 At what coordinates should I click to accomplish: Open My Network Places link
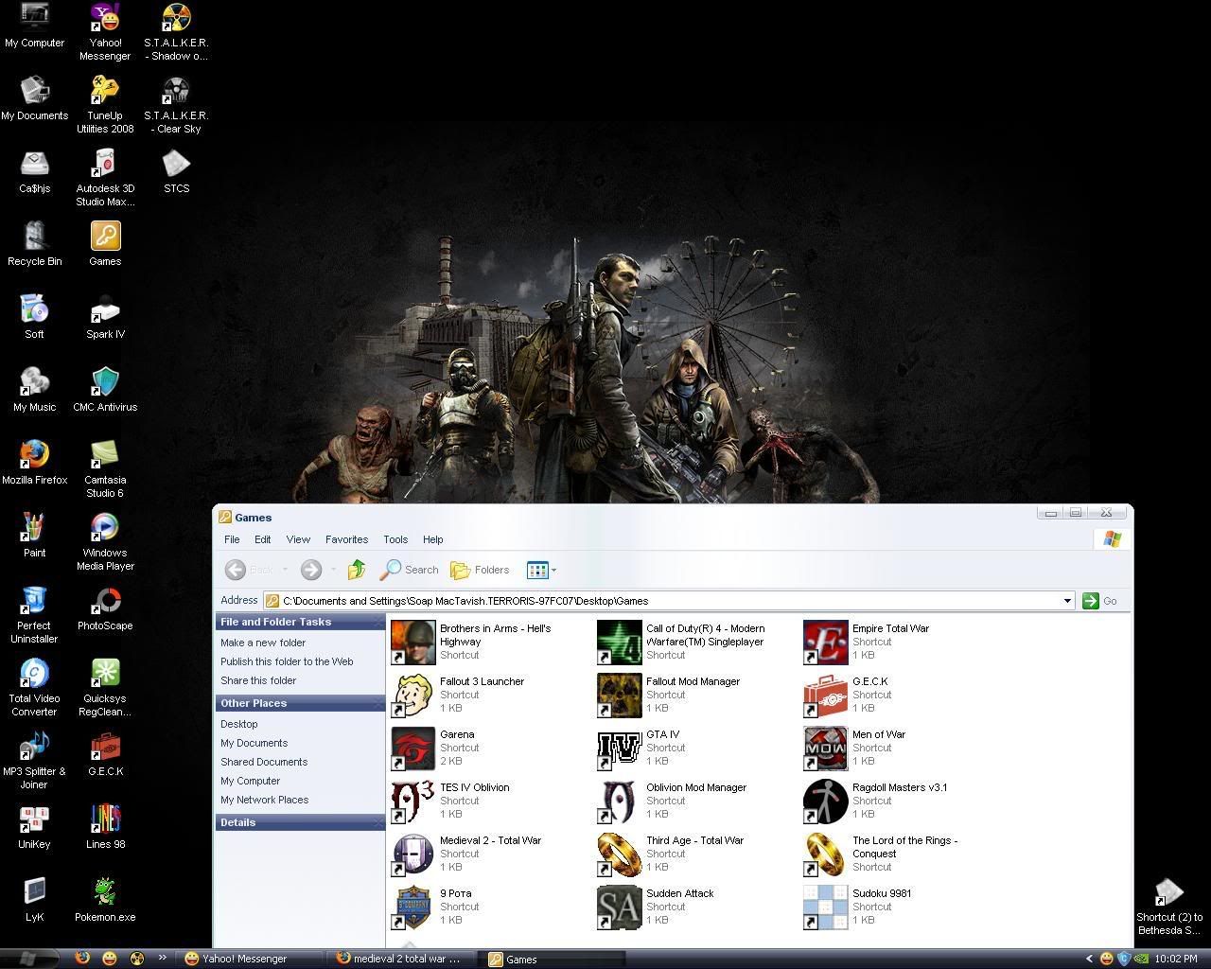click(265, 800)
